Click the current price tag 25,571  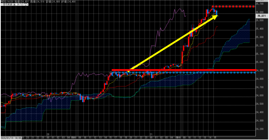click(x=262, y=16)
